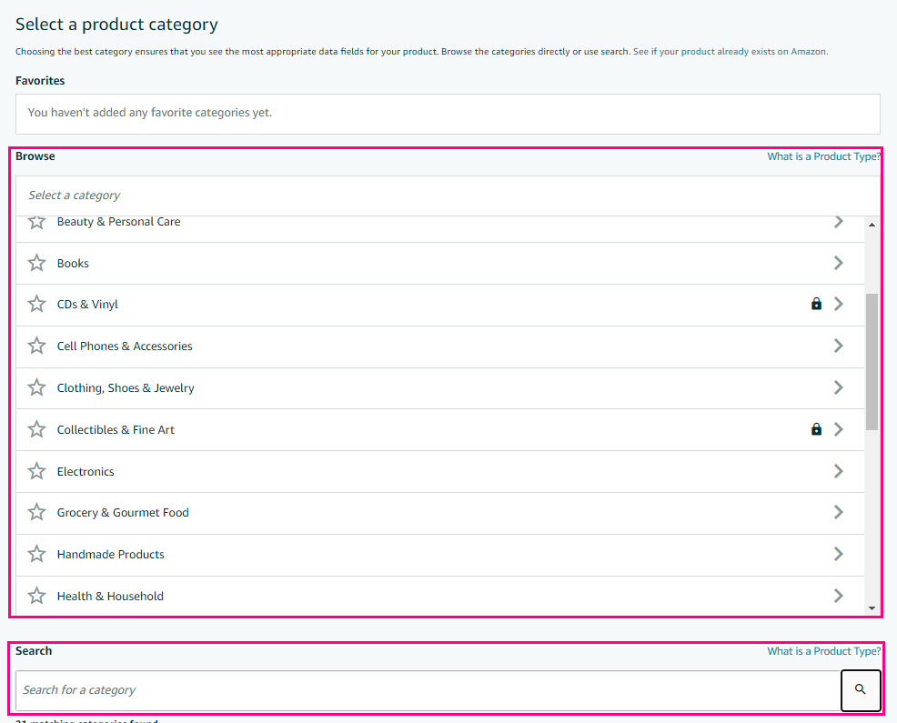Expand the CDs & Vinyl chevron
This screenshot has width=897, height=723.
(x=839, y=304)
